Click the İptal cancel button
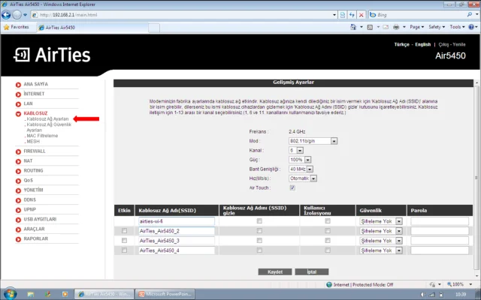This screenshot has height=300, width=481. point(312,271)
